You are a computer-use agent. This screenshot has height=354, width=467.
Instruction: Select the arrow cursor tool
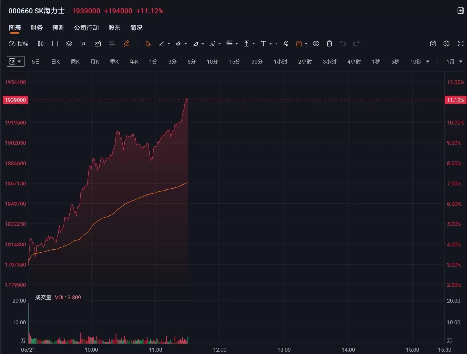tap(148, 44)
